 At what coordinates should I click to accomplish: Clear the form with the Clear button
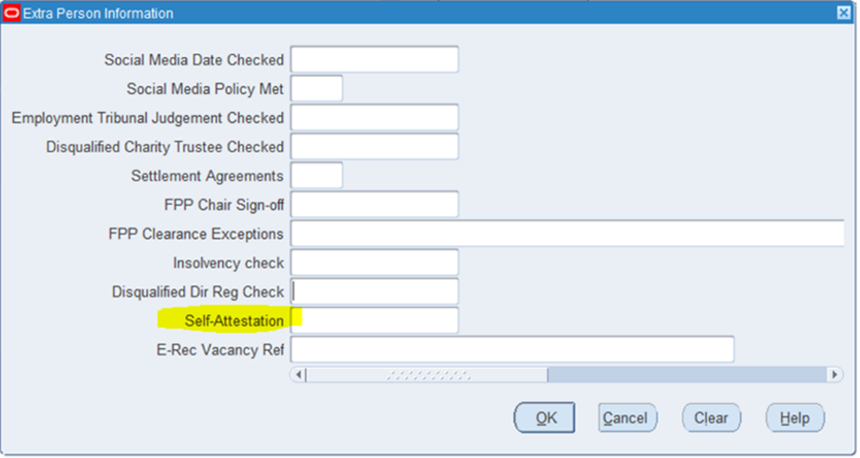coord(711,418)
